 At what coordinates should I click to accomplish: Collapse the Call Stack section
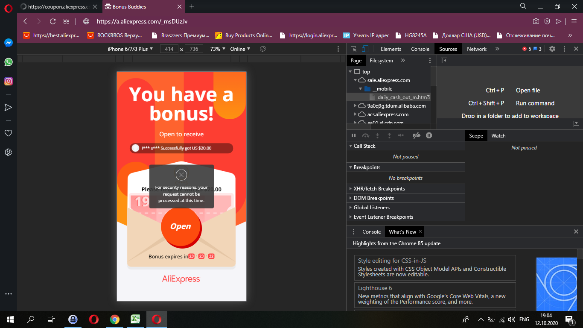click(405, 146)
